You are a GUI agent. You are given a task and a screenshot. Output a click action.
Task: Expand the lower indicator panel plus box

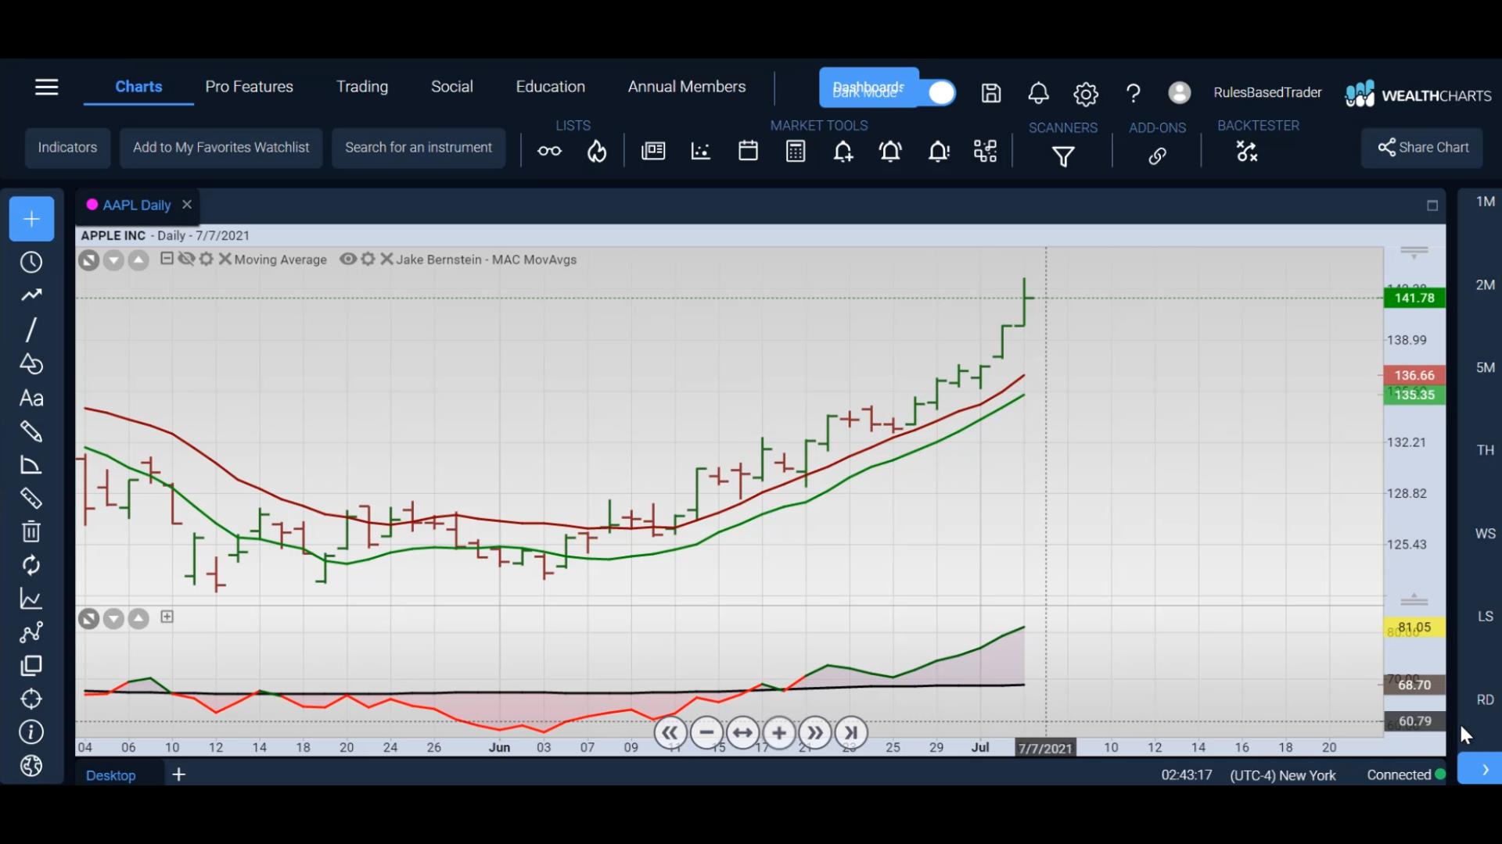point(167,617)
